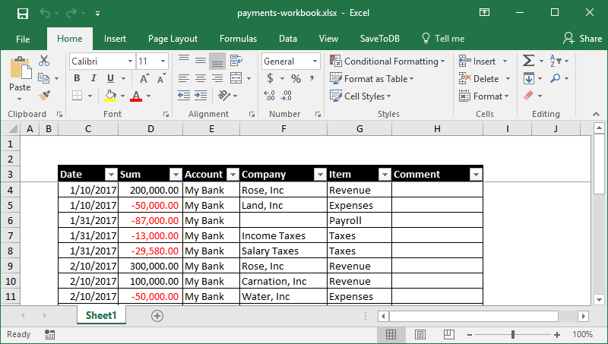The width and height of the screenshot is (608, 344).
Task: Toggle Italic formatting
Action: 93,78
